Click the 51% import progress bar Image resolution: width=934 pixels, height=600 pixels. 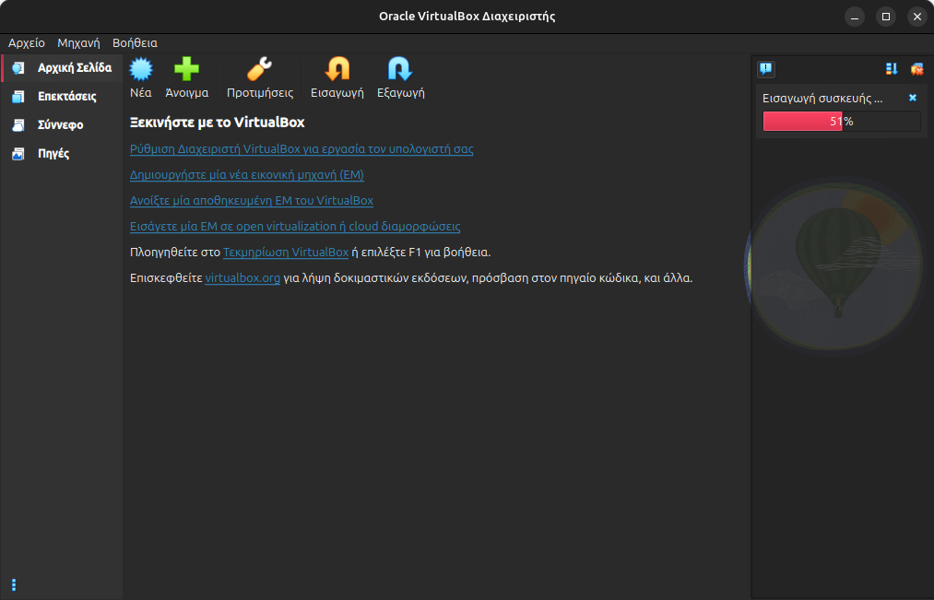coord(842,122)
